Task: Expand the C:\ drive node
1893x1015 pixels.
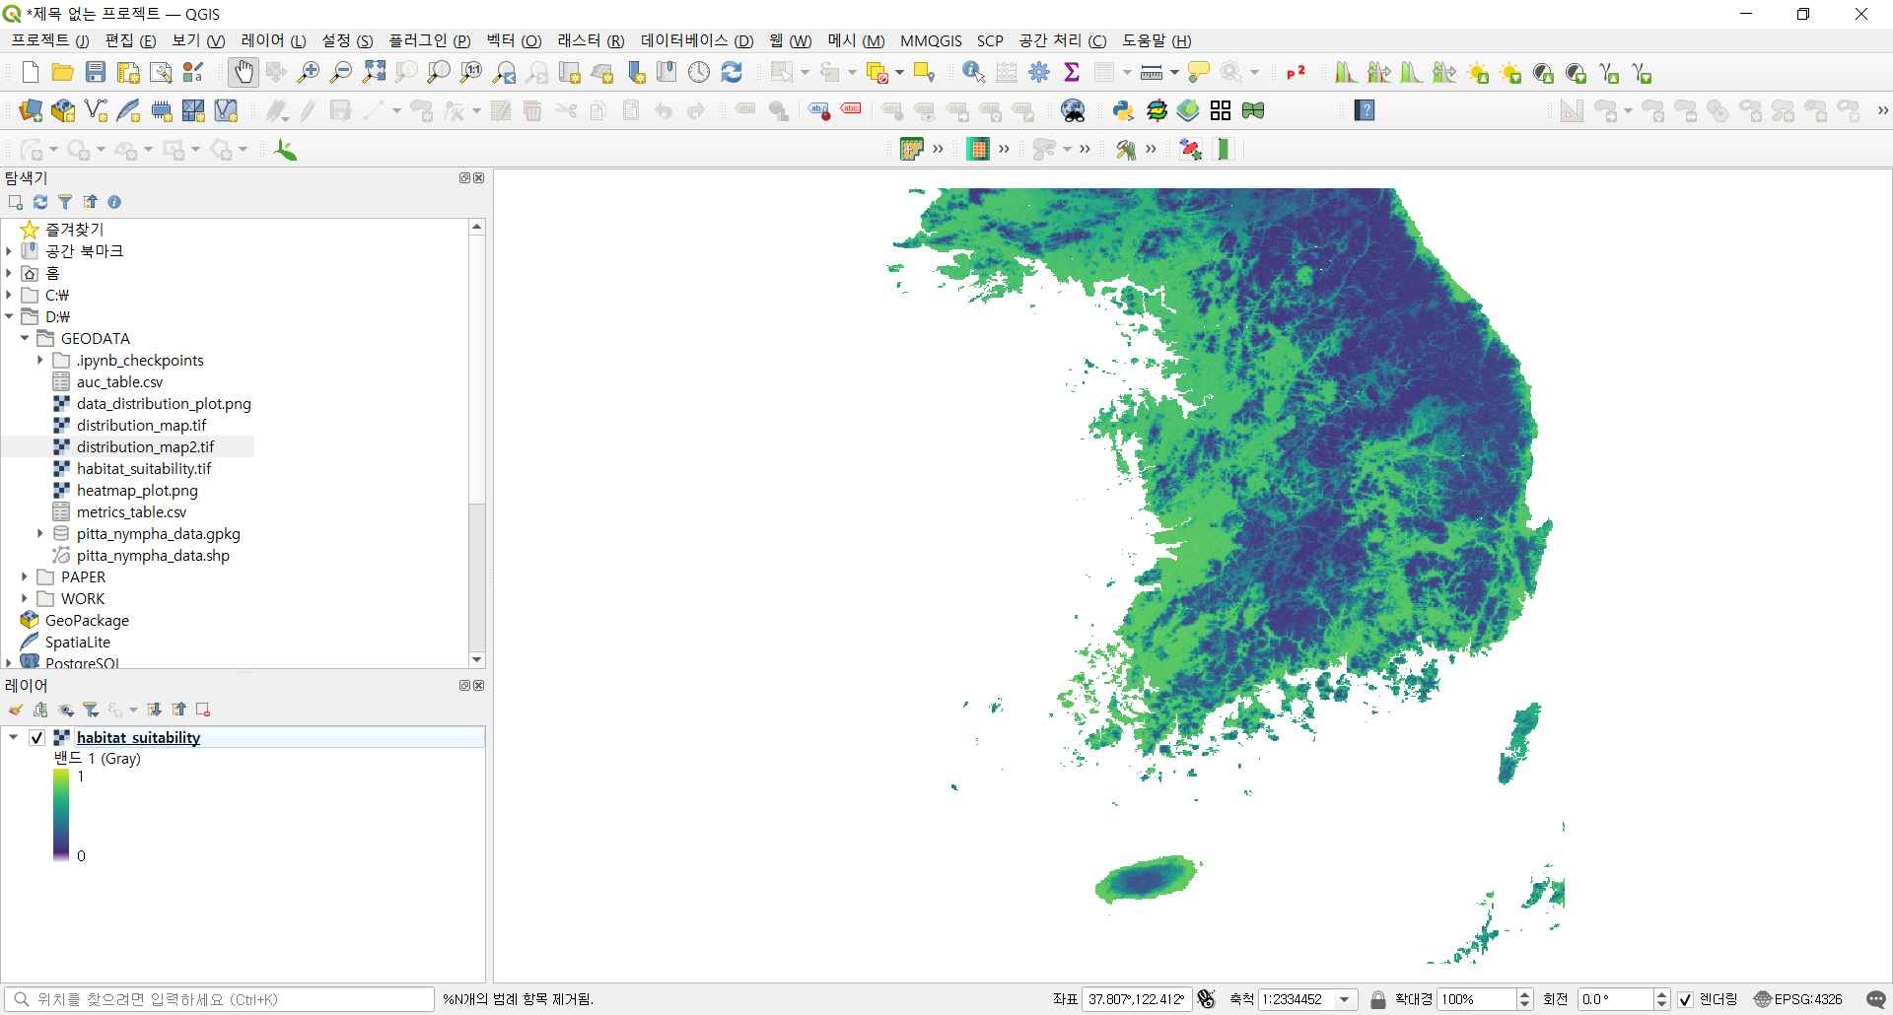Action: [9, 295]
